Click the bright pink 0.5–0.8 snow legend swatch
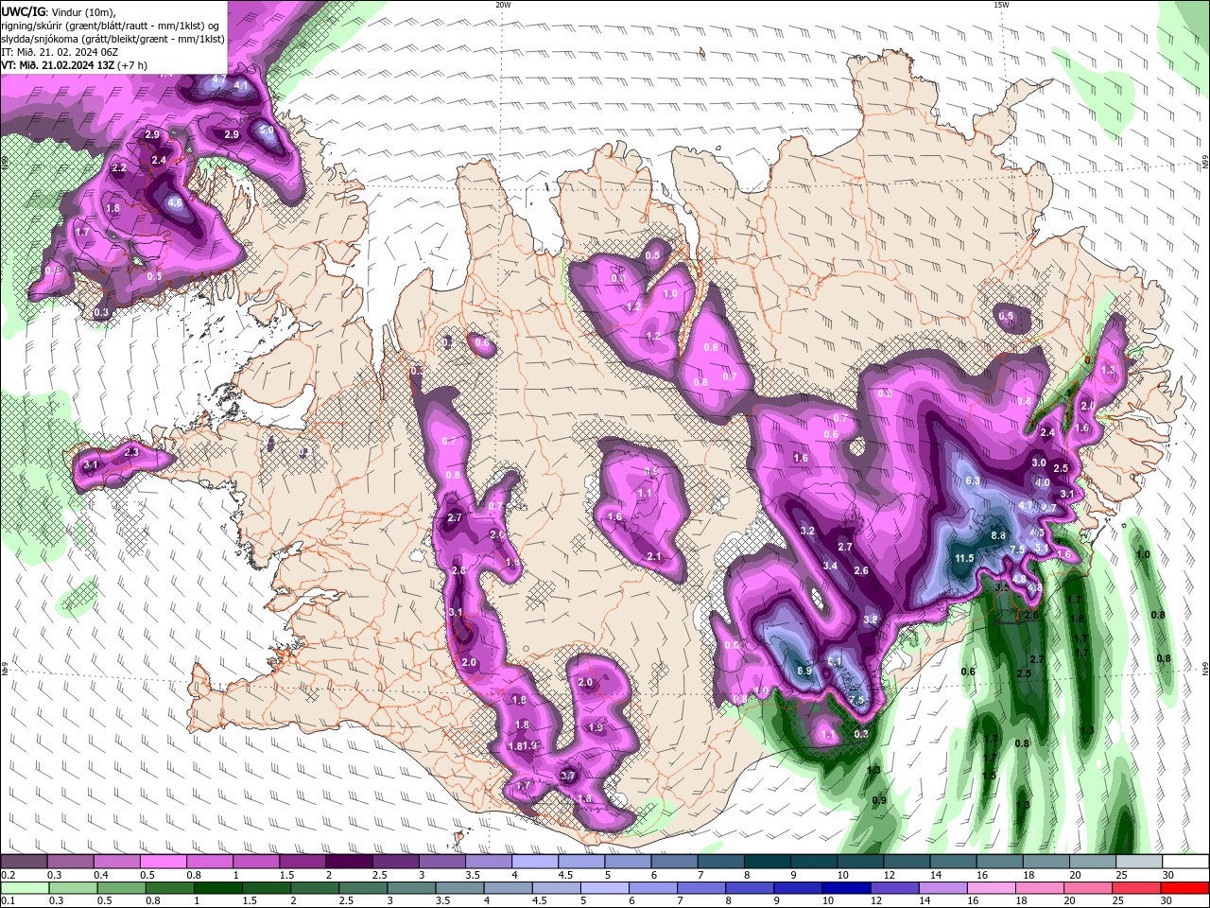 point(163,862)
